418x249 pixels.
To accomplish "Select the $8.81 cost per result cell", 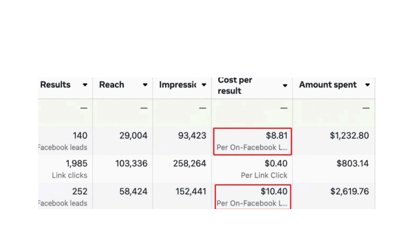I will pos(252,141).
